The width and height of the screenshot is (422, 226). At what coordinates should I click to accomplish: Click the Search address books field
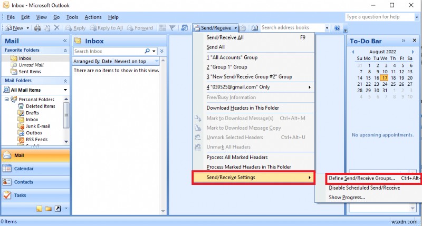[292, 28]
